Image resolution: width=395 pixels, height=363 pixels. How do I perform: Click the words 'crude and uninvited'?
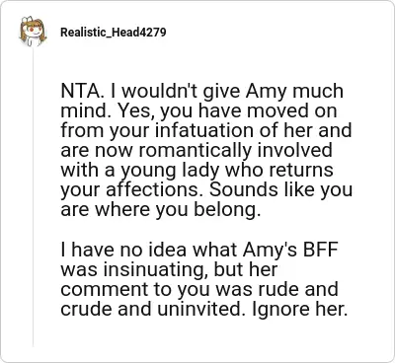click(x=150, y=309)
